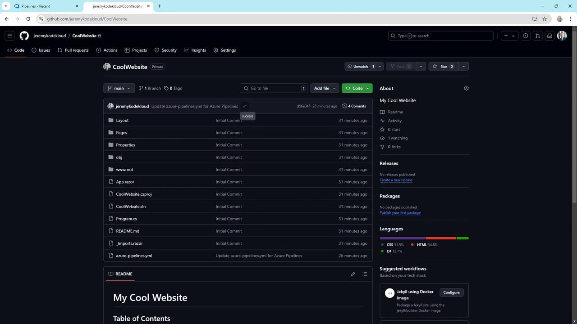Expand the fork options dropdown arrow

[x=421, y=67]
